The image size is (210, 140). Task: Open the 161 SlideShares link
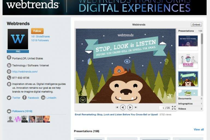click(40, 37)
